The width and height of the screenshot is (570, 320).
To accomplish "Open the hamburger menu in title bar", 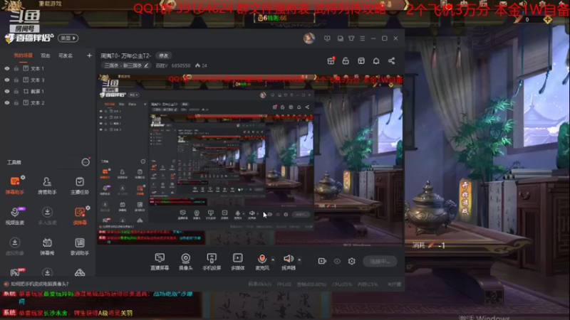I will click(x=363, y=38).
